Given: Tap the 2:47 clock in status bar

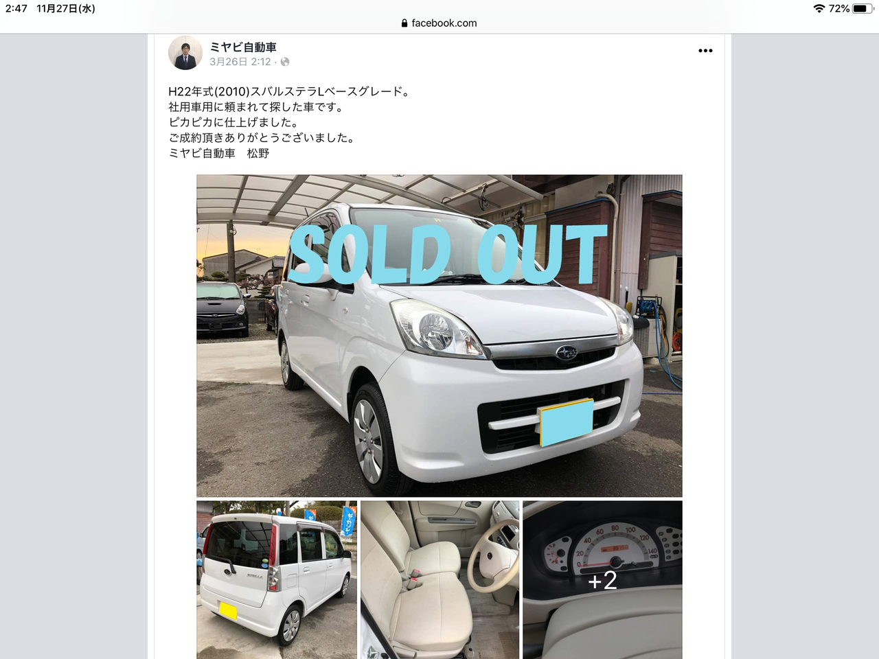Looking at the screenshot, I should point(16,8).
